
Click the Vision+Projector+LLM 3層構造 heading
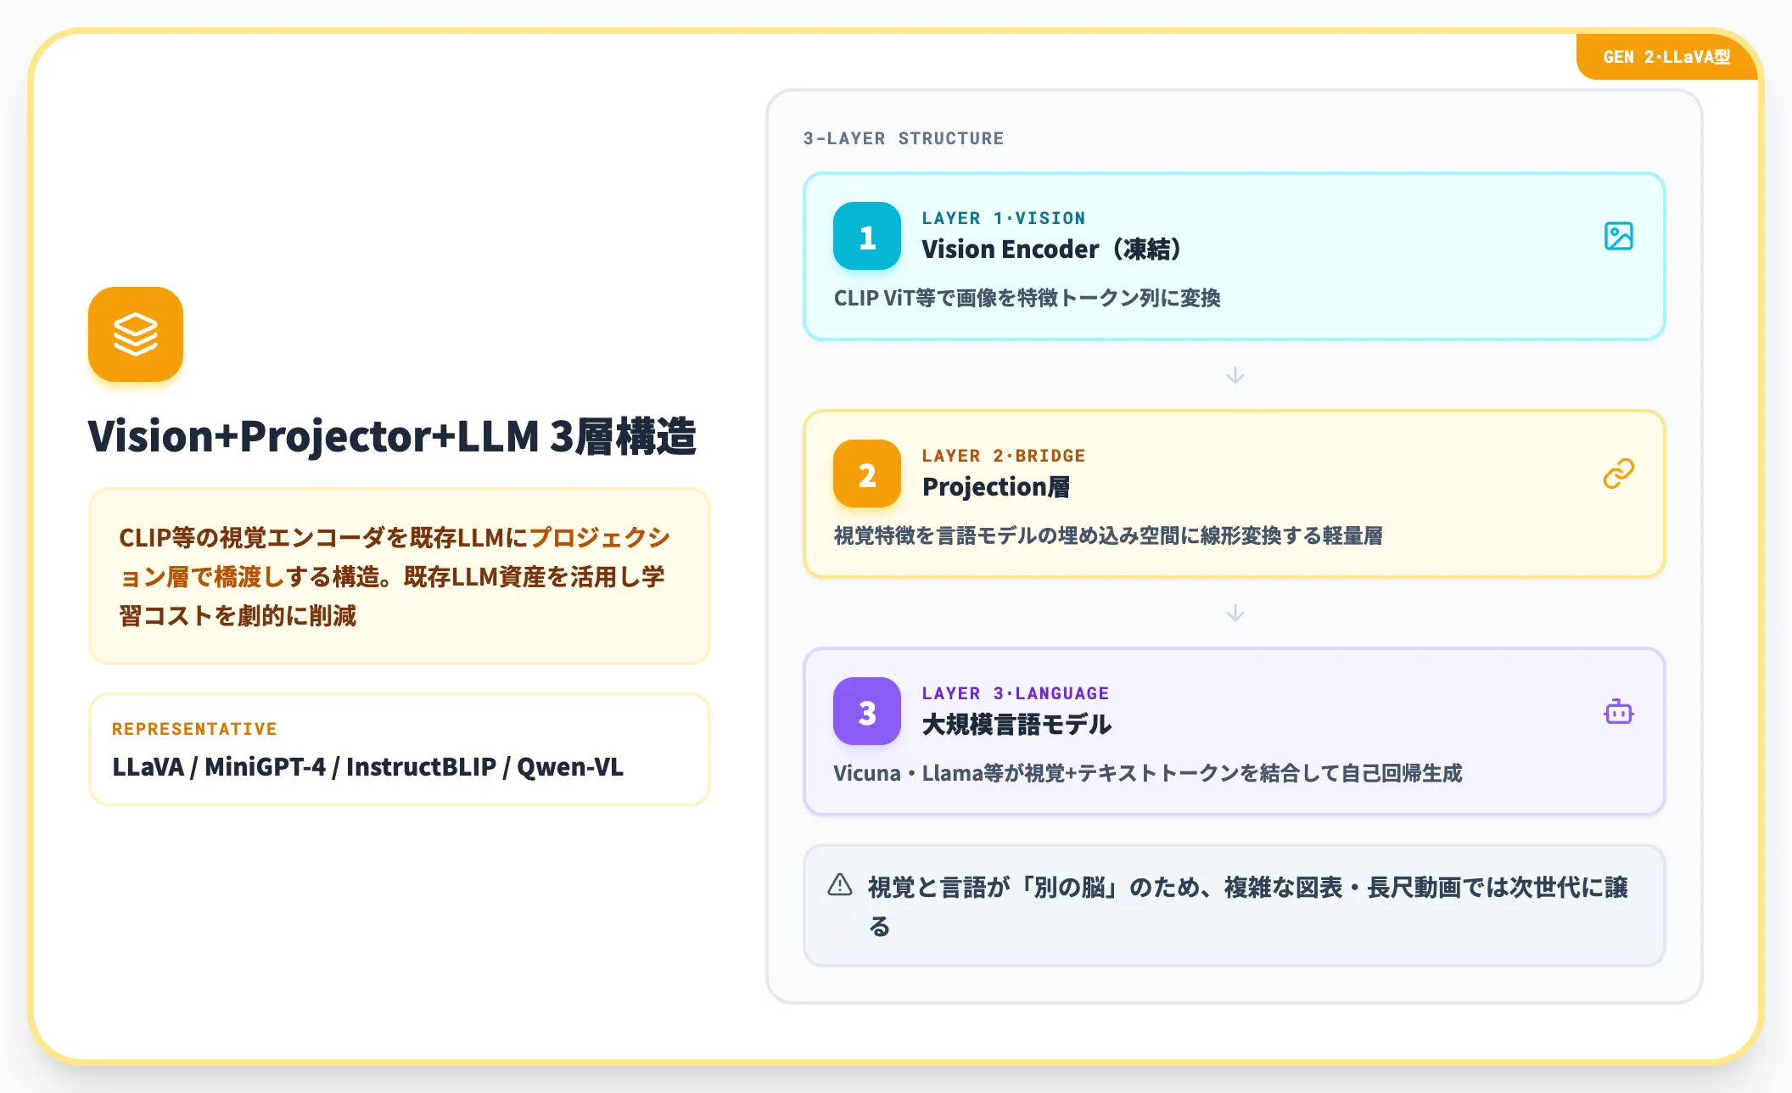pos(392,436)
